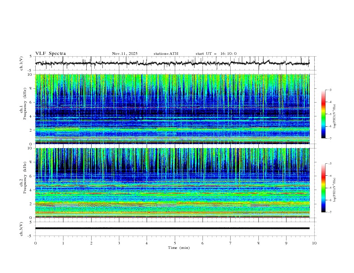Viewport: 354px width, 273px height.
Task: Click the ch.2 spectrogram color bar
Action: point(323,188)
